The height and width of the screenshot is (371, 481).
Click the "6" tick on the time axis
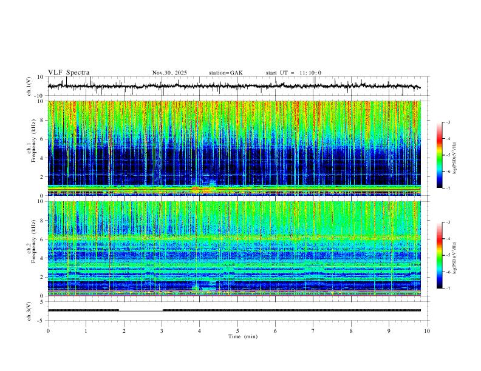pyautogui.click(x=276, y=331)
